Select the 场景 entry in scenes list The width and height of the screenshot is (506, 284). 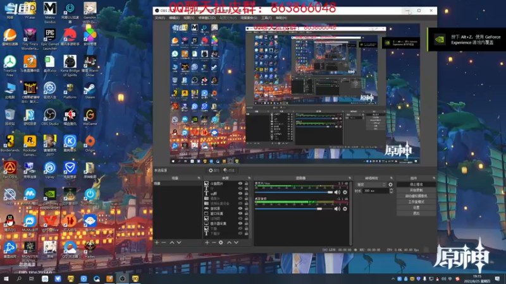(x=177, y=183)
